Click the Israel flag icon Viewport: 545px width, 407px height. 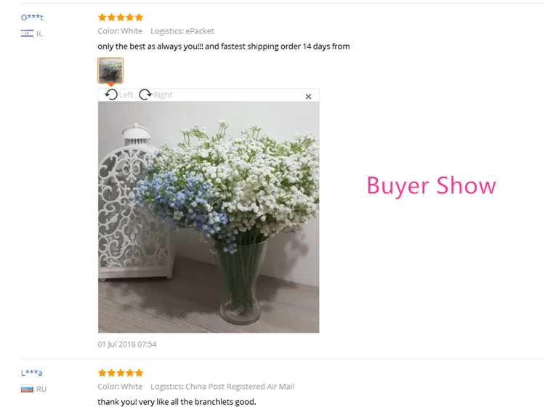(x=27, y=33)
